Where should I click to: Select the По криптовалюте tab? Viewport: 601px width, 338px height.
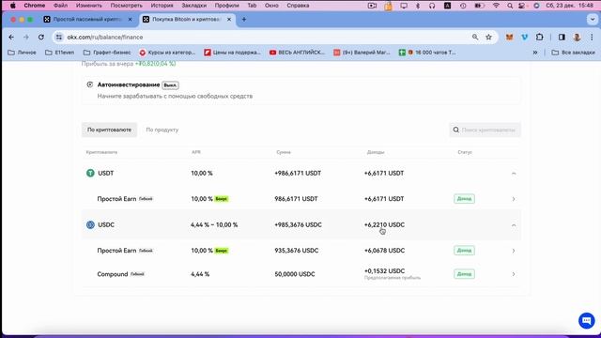point(109,130)
